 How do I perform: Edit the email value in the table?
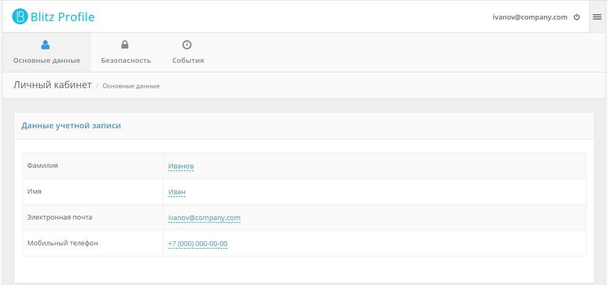(x=204, y=217)
